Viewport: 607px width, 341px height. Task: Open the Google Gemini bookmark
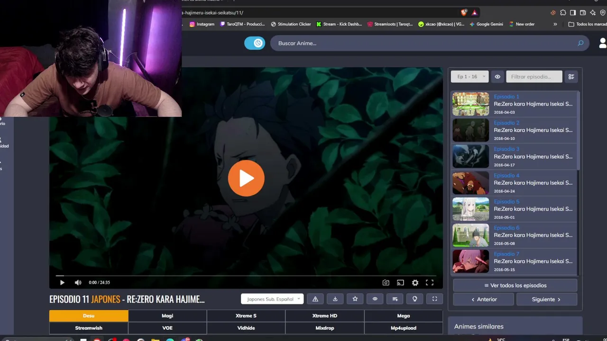[x=486, y=24]
